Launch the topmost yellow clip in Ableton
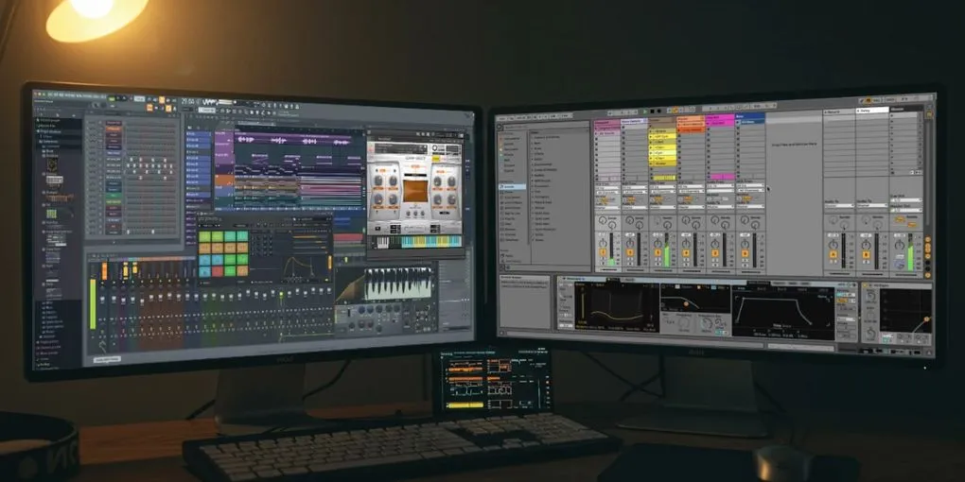Image resolution: width=965 pixels, height=482 pixels. click(x=664, y=131)
